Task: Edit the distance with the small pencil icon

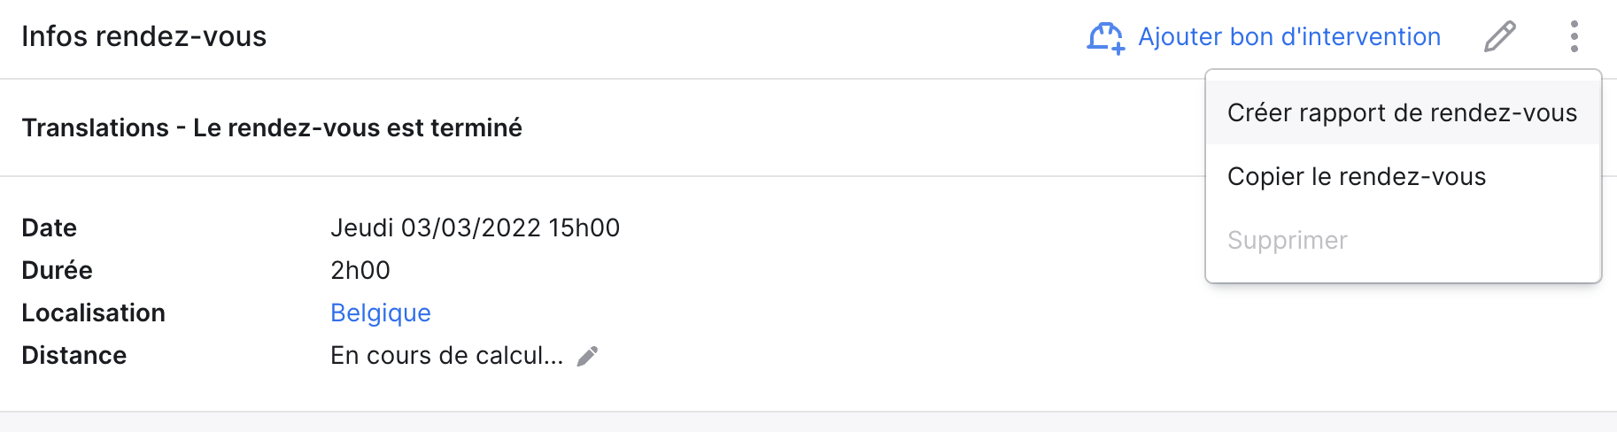Action: pyautogui.click(x=587, y=356)
